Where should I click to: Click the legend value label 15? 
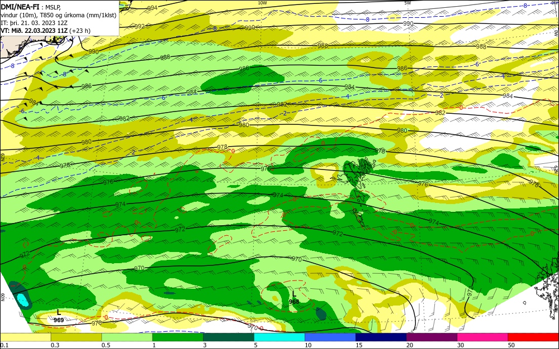[x=359, y=345]
